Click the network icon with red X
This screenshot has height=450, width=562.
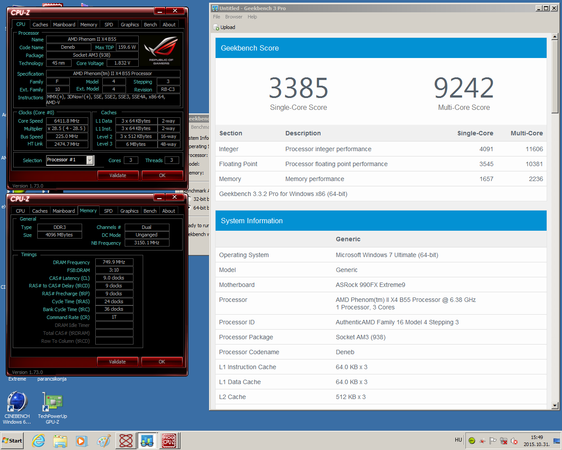pyautogui.click(x=504, y=441)
